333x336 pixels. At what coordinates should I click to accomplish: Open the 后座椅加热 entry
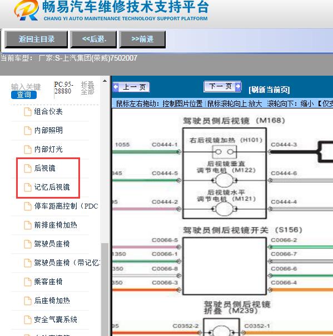[52, 300]
